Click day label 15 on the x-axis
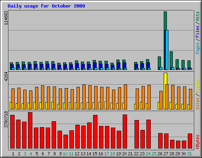The width and height of the screenshot is (202, 158). point(95,154)
